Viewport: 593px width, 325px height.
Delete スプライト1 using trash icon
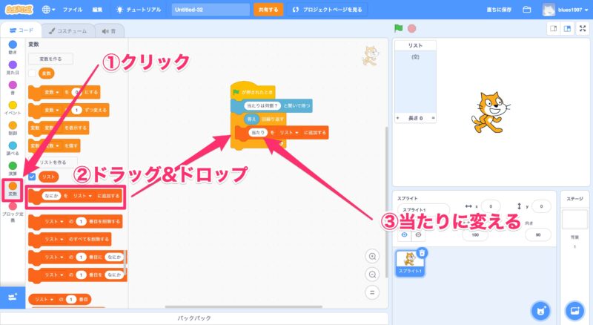click(x=422, y=253)
